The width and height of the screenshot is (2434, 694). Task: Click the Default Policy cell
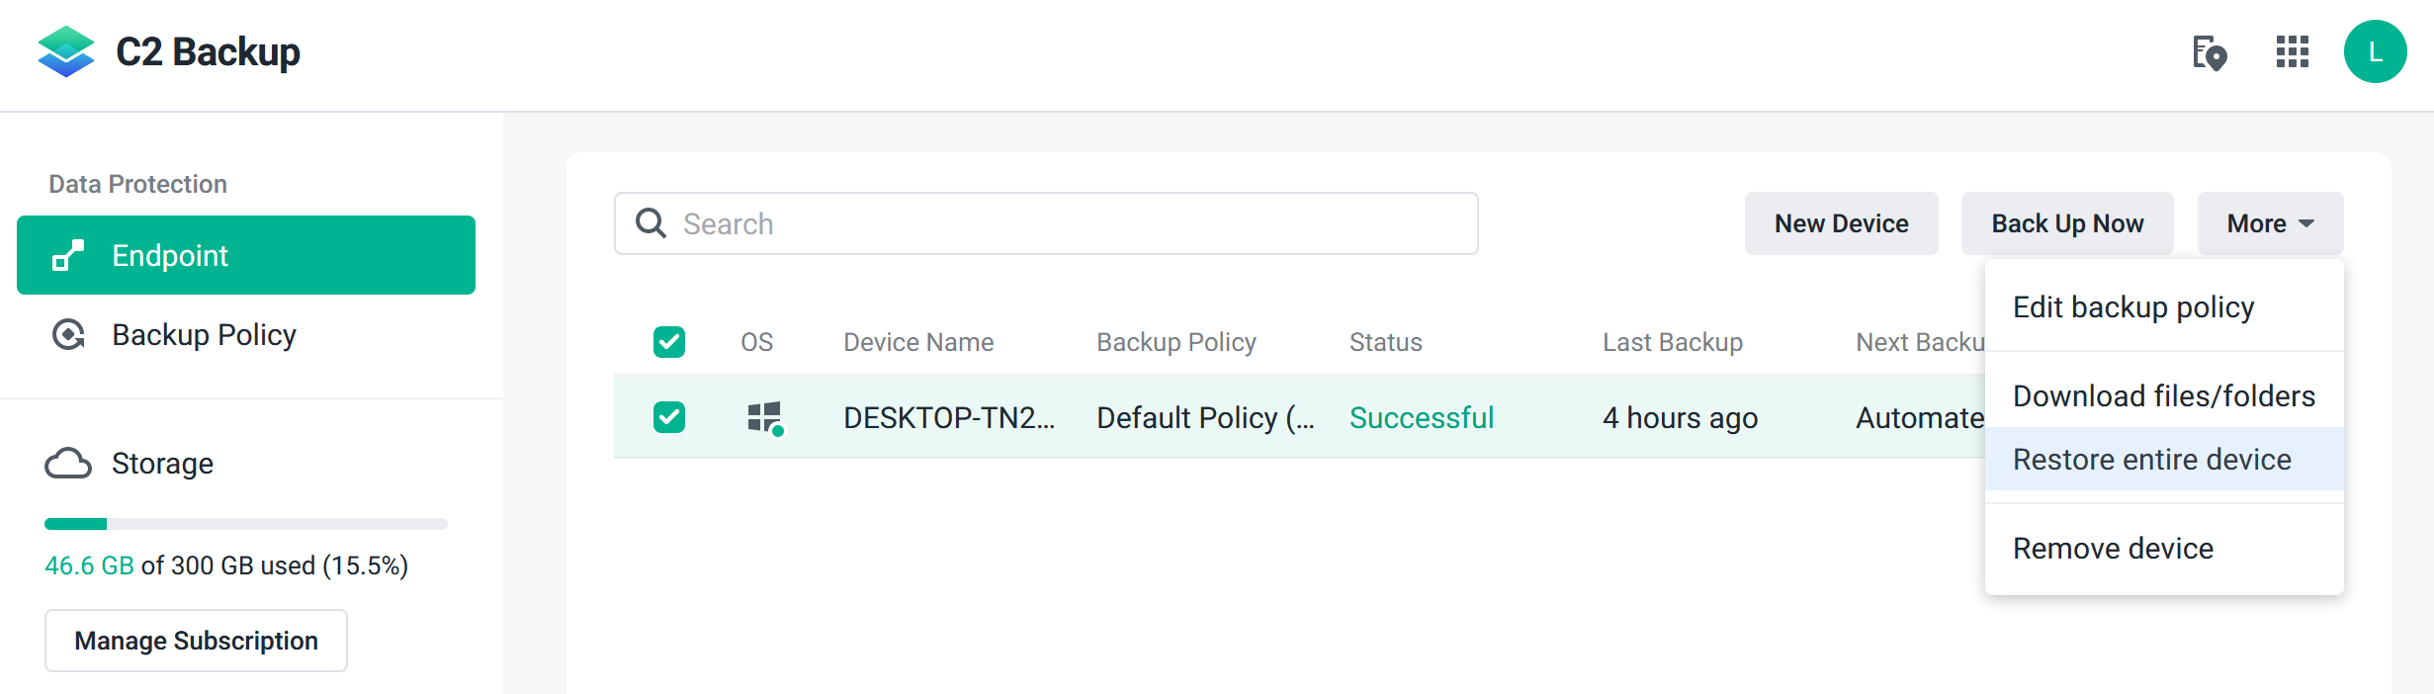point(1206,417)
